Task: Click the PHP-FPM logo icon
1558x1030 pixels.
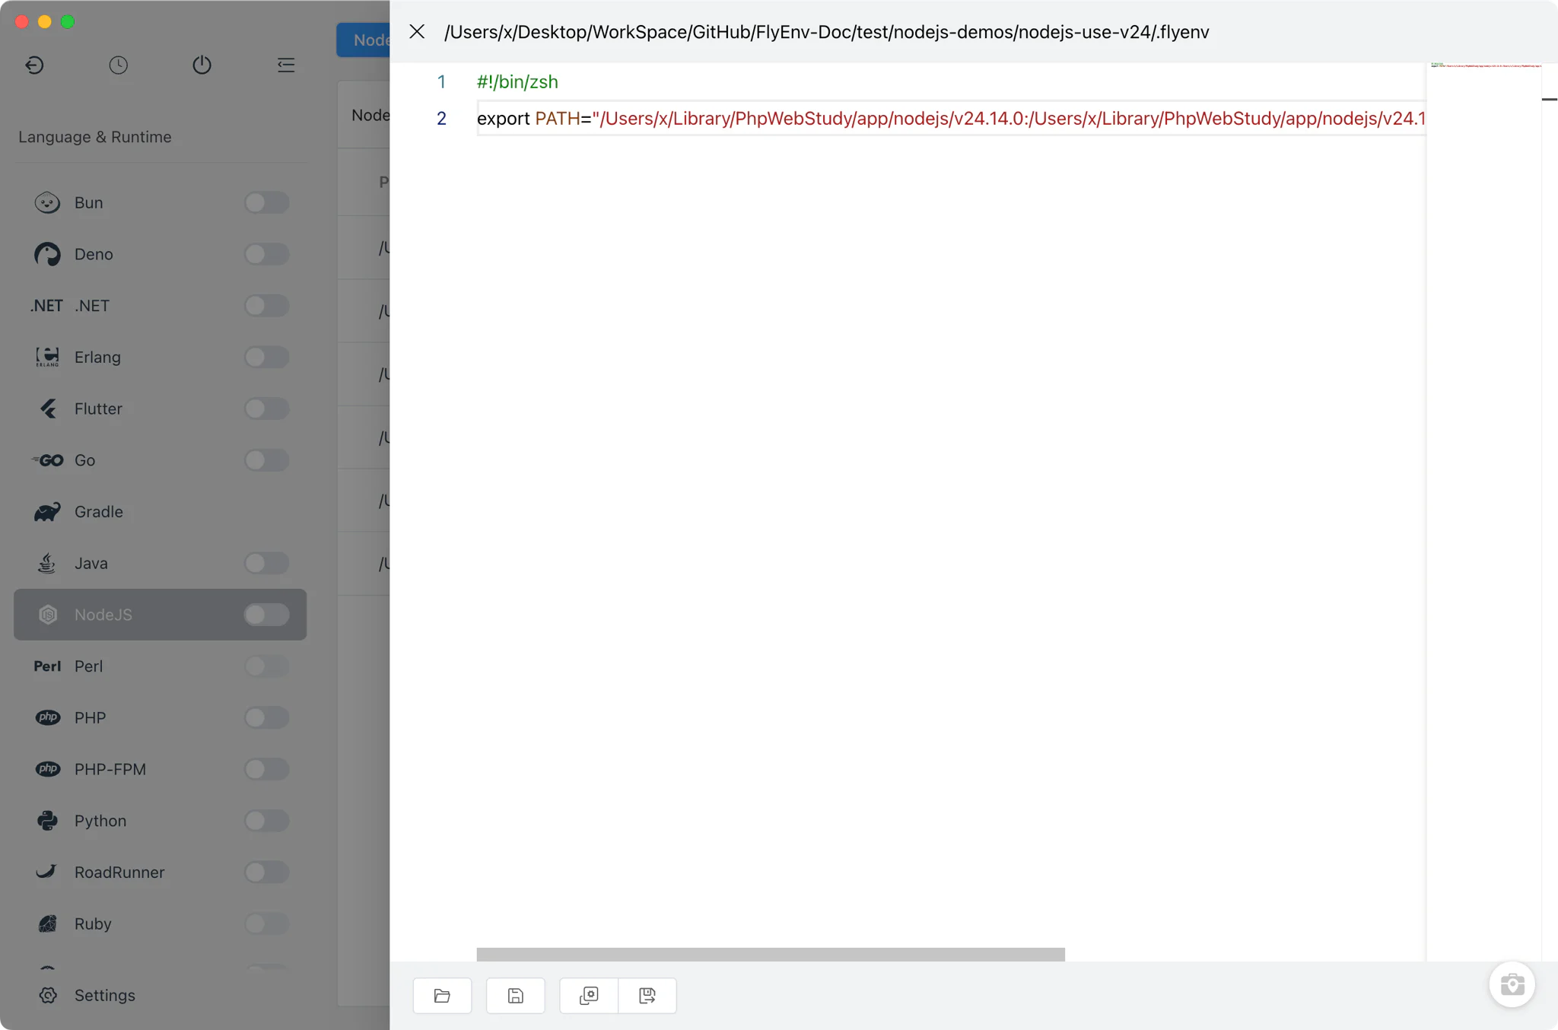Action: click(47, 769)
